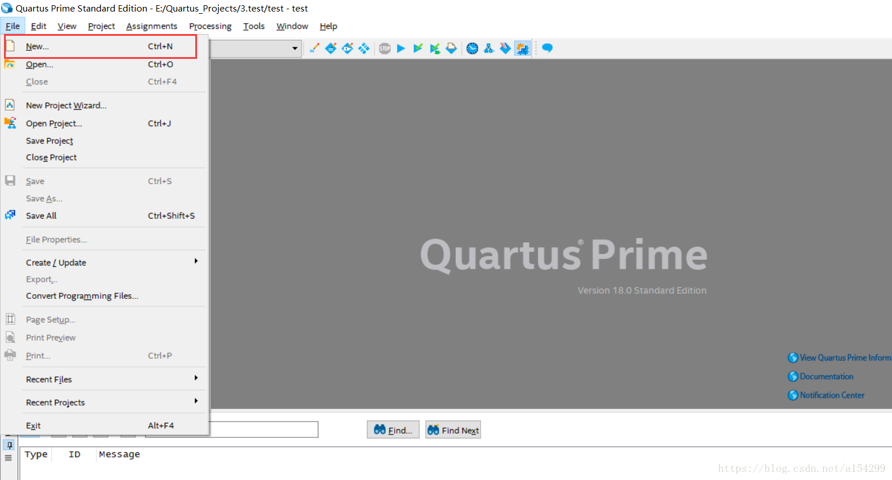This screenshot has height=480, width=892.
Task: Open the Window menu
Action: 292,26
